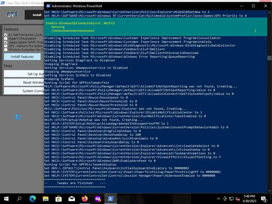Image resolution: width=272 pixels, height=204 pixels.
Task: Open File Explorer from taskbar
Action: (46, 199)
